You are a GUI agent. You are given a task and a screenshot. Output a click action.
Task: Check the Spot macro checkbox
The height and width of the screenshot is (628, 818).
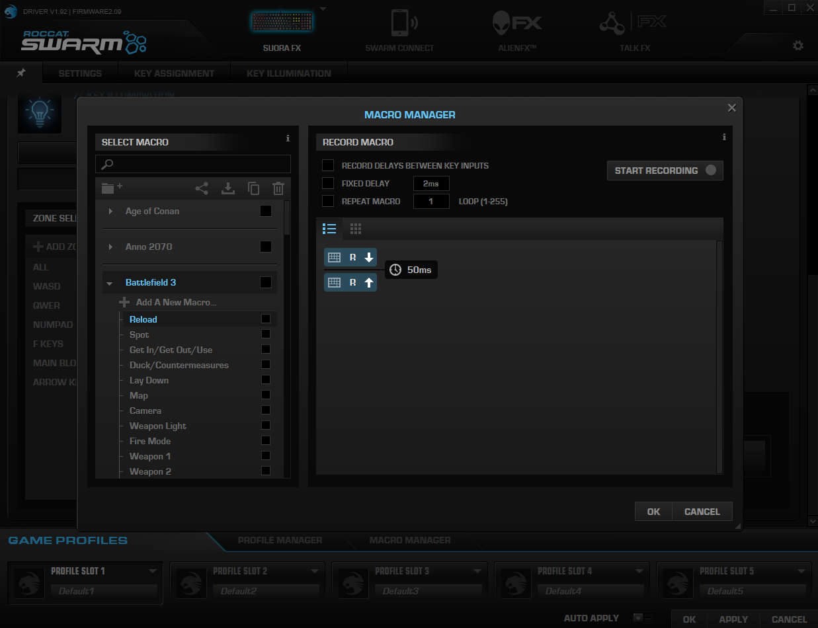tap(266, 334)
